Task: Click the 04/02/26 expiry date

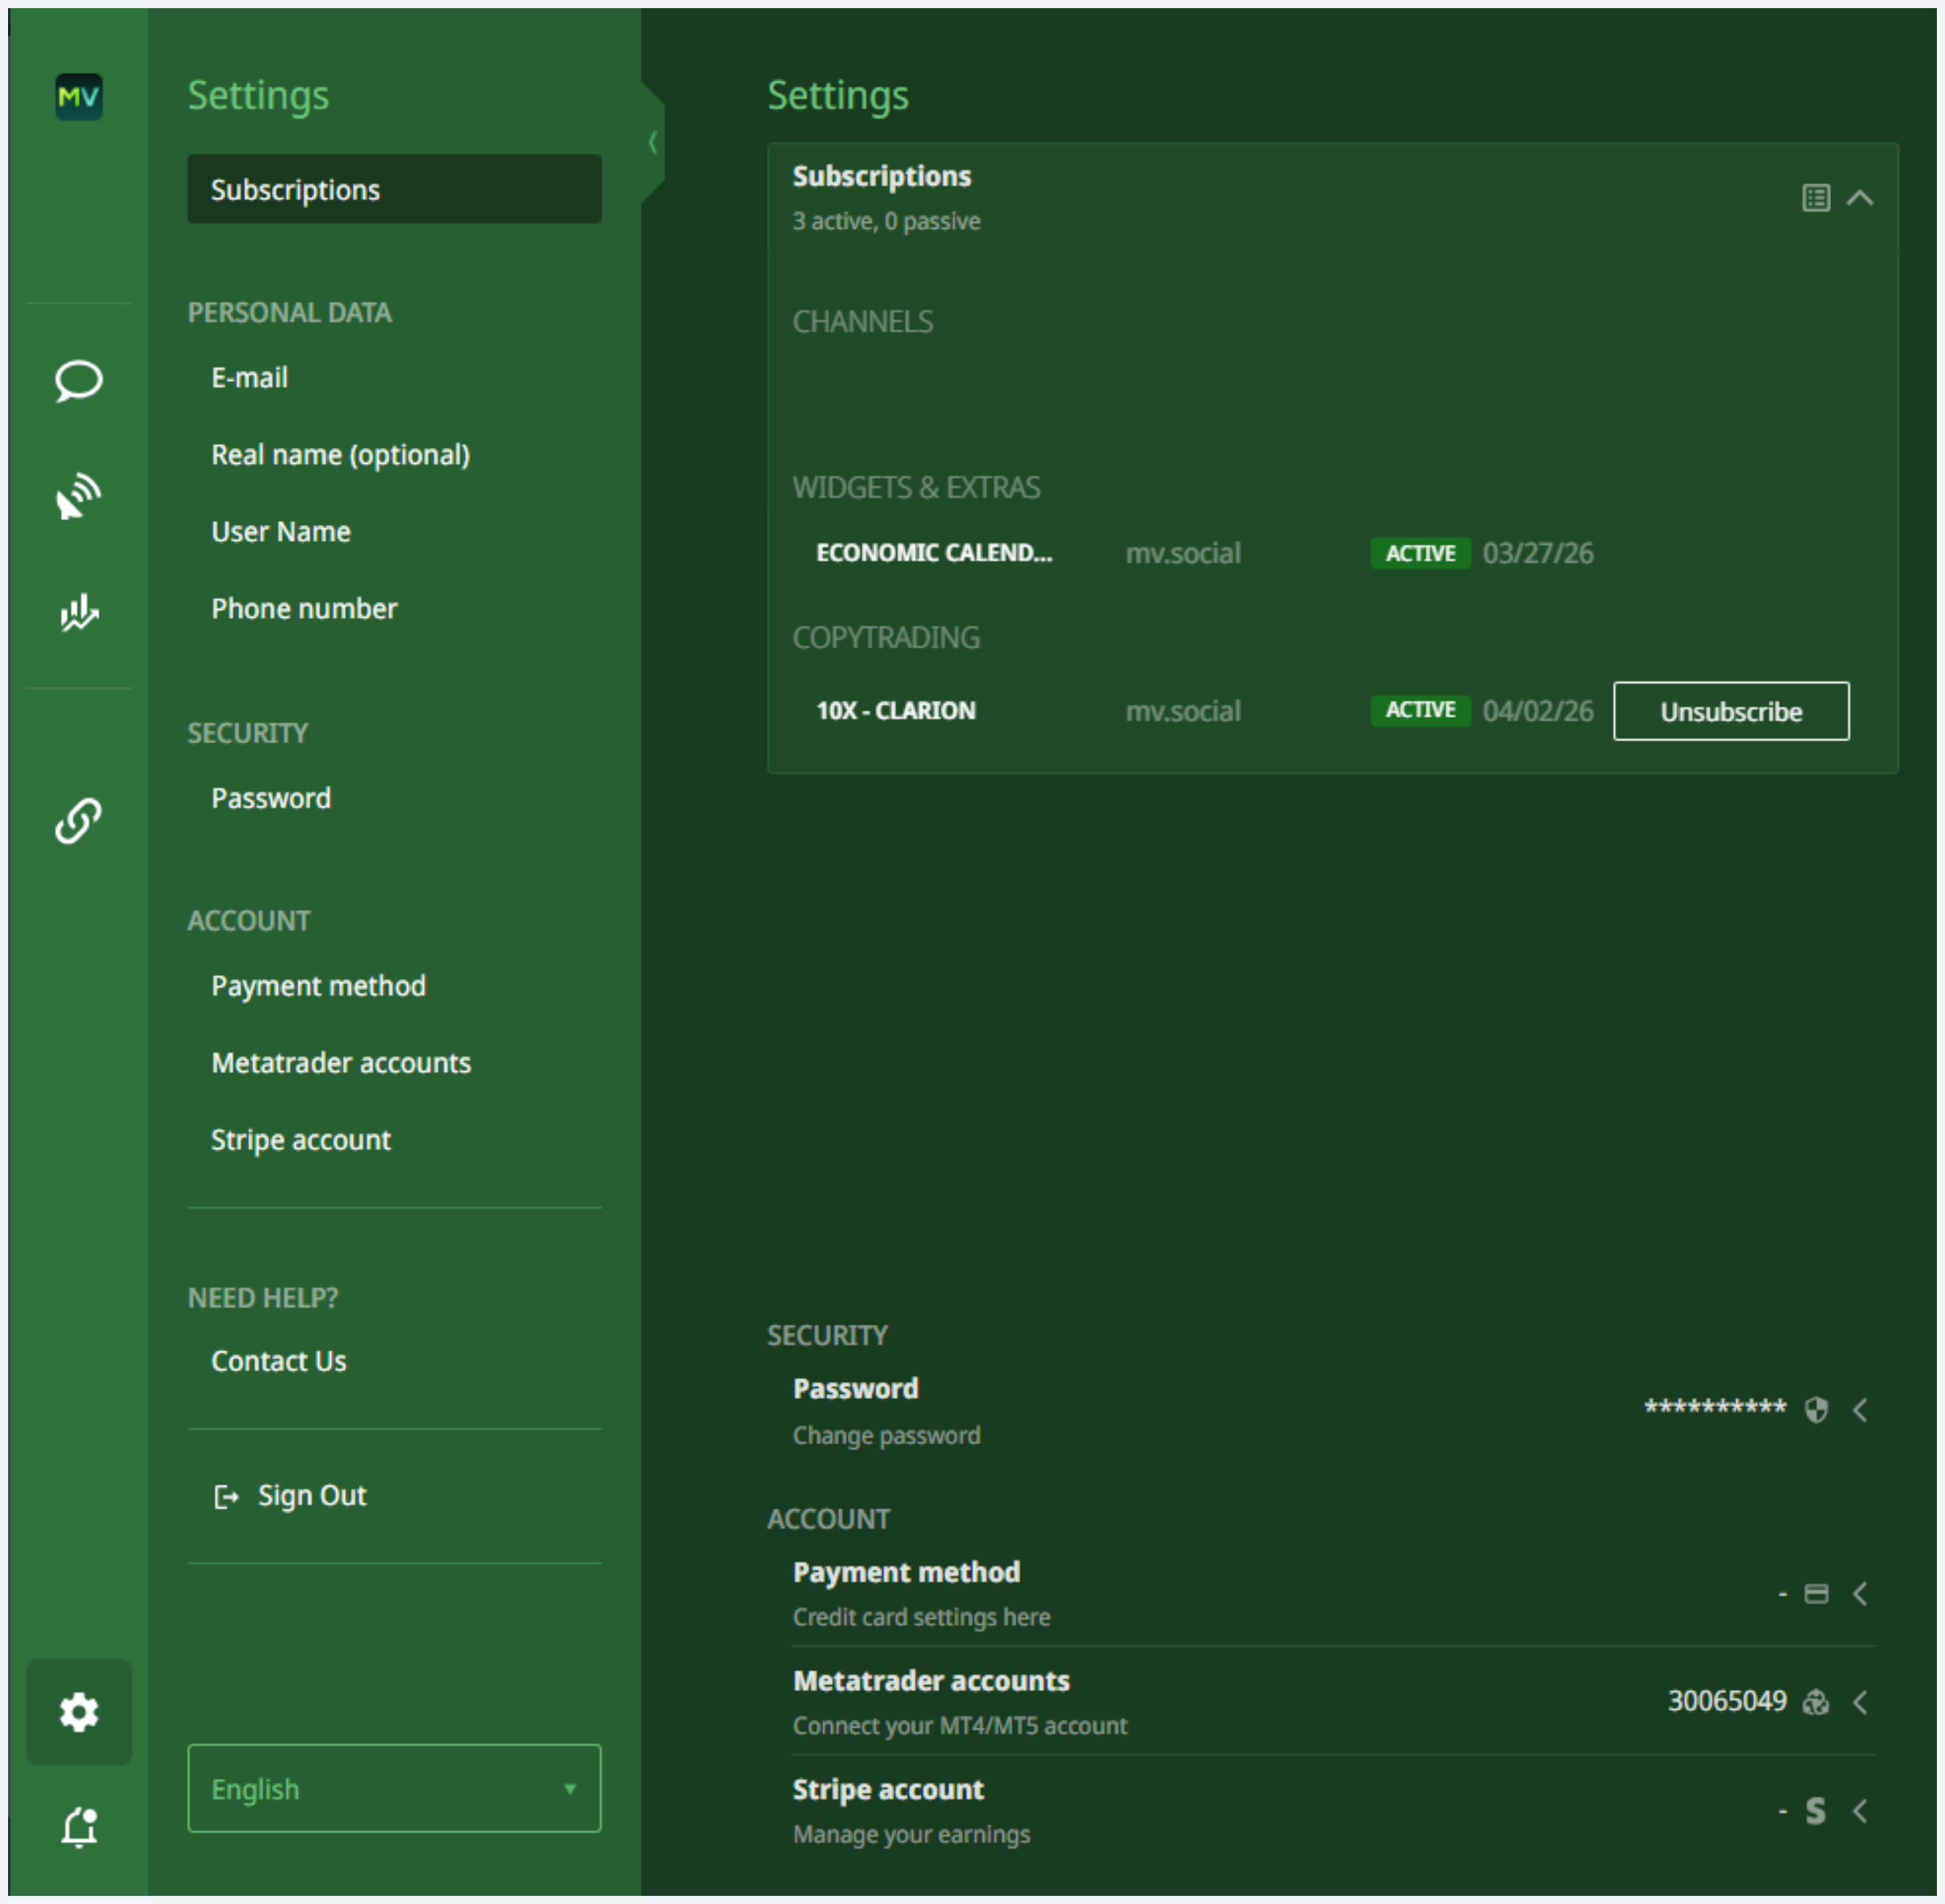Action: point(1537,711)
